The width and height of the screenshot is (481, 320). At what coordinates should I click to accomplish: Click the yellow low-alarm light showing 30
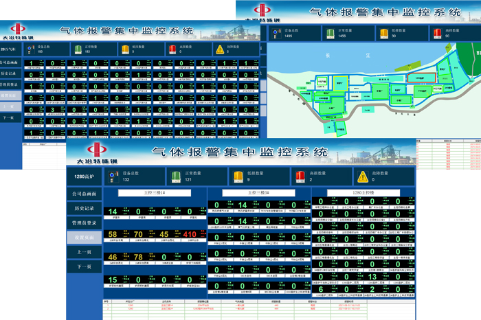(x=383, y=32)
